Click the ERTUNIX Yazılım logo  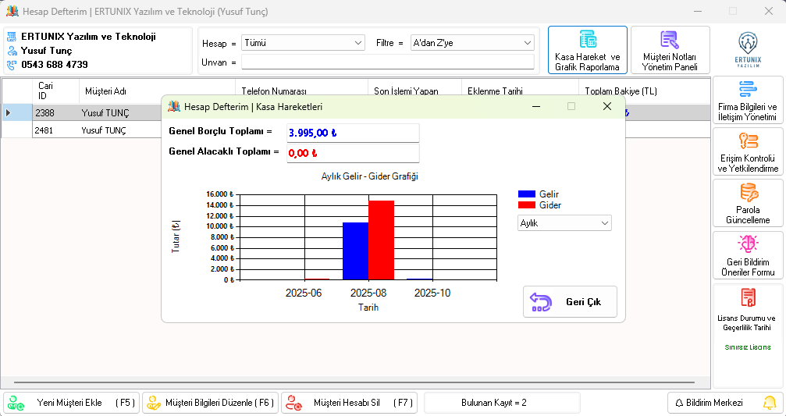tap(747, 48)
